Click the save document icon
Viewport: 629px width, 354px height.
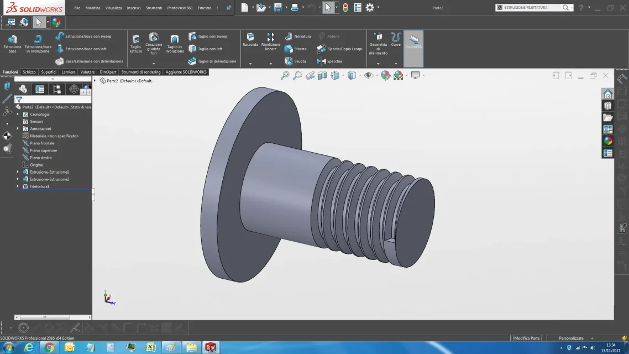pos(277,8)
